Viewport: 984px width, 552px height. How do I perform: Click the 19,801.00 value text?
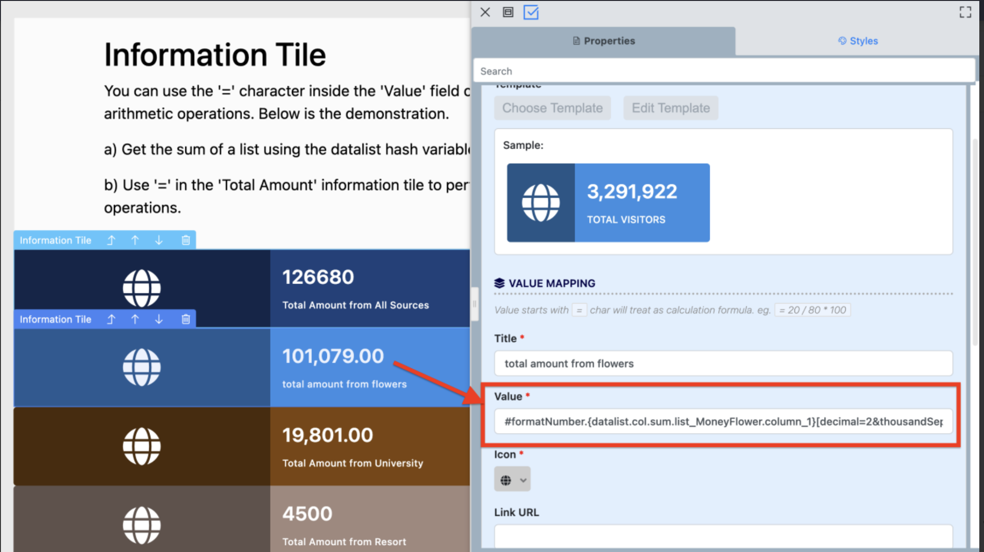point(327,435)
